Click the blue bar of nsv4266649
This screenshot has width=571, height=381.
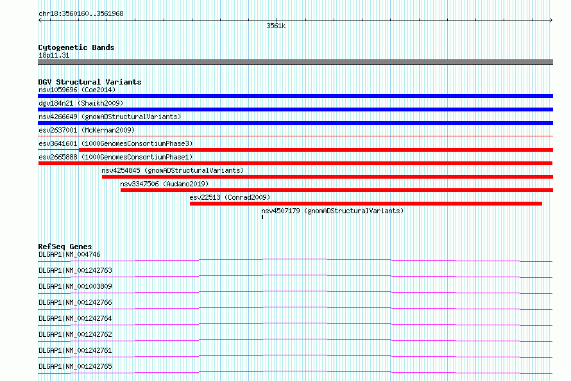pyautogui.click(x=295, y=123)
